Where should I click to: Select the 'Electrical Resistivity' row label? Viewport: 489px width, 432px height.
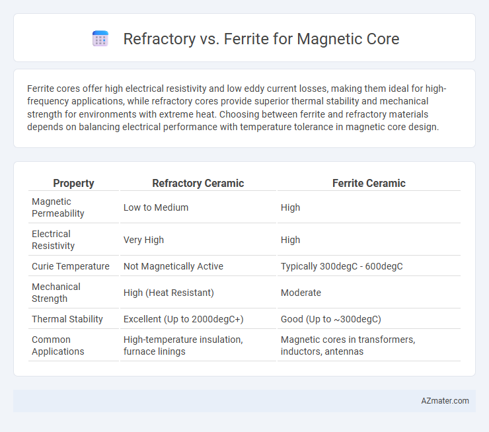pos(53,240)
